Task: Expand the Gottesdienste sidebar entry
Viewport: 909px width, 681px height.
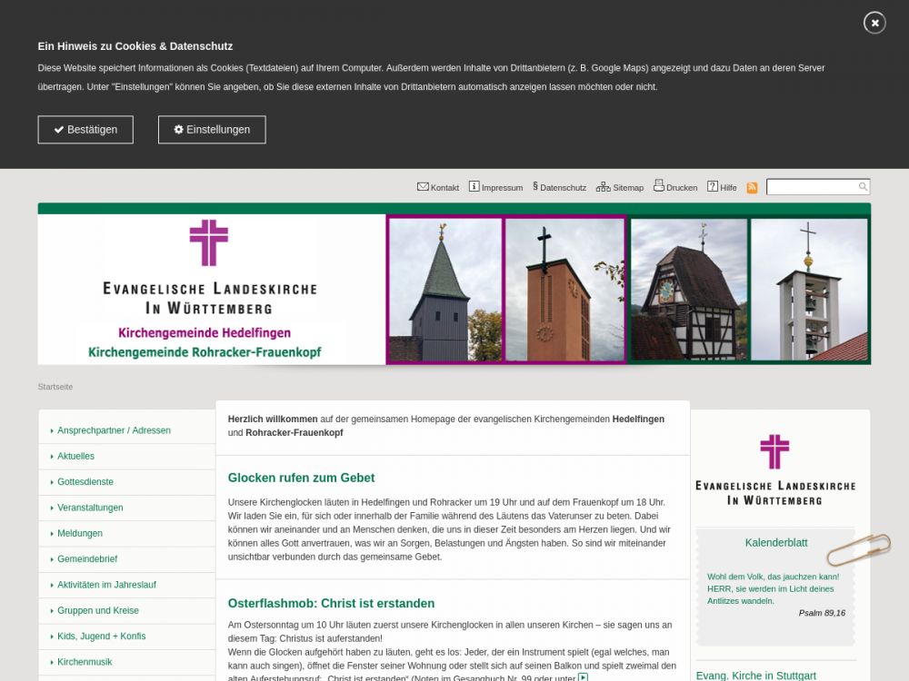Action: point(85,482)
